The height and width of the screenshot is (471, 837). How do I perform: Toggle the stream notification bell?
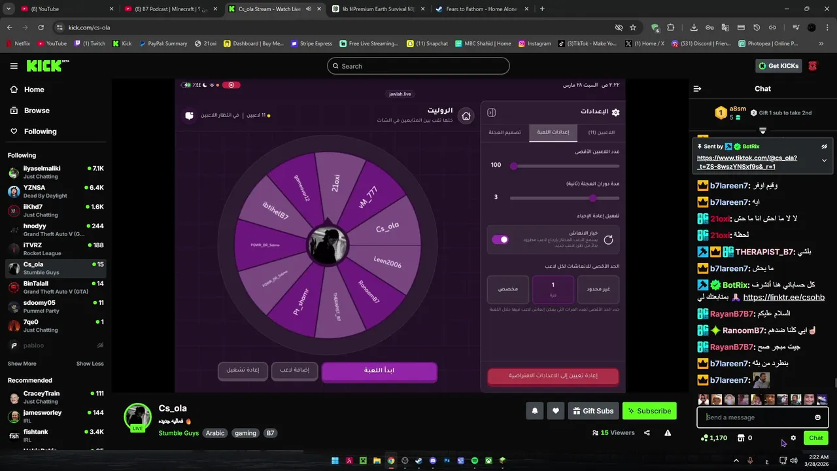(534, 411)
